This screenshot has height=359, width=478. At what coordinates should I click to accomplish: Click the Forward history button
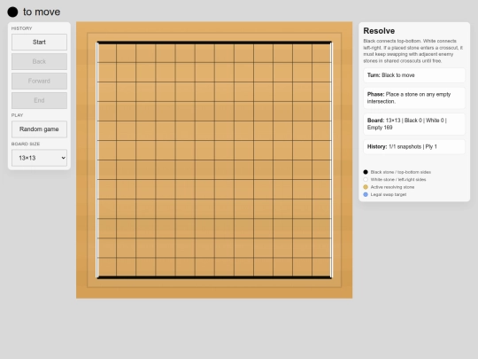point(39,81)
